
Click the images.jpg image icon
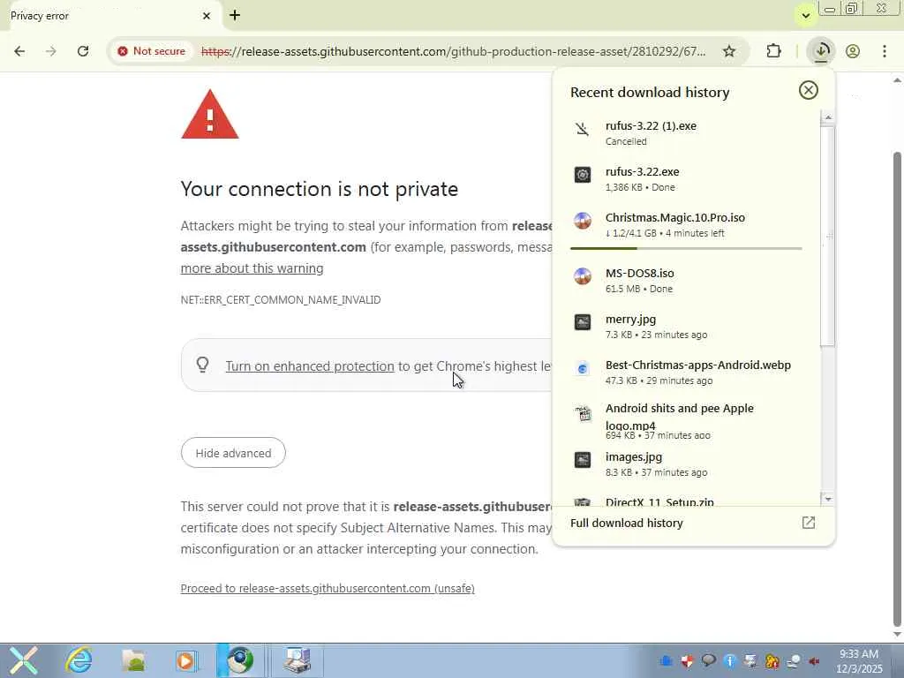[583, 459]
